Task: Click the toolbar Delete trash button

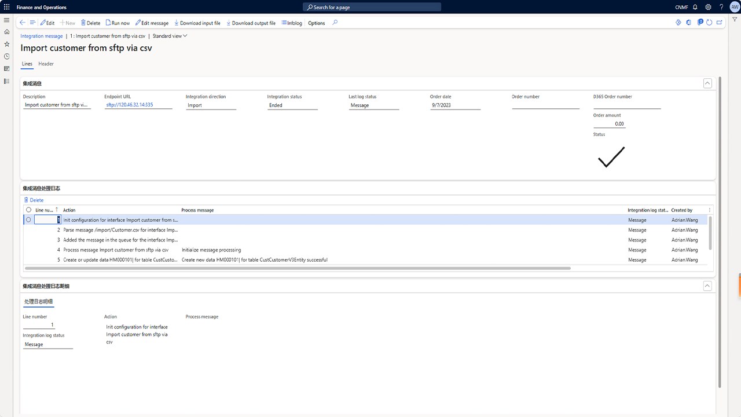Action: pos(90,23)
